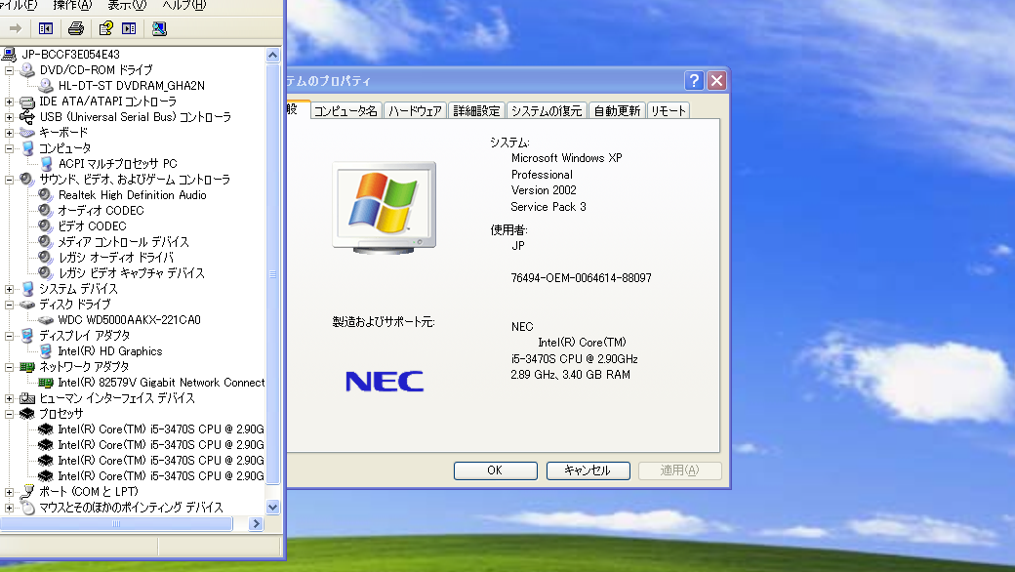Click the Show/Hide action pane toolbar icon

tap(130, 27)
